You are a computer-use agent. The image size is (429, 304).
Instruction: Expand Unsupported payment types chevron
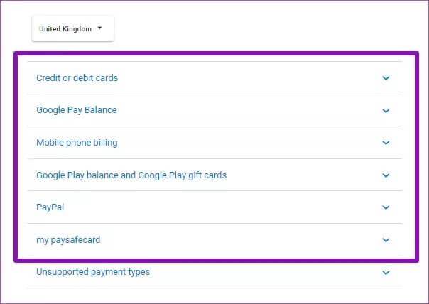(386, 273)
